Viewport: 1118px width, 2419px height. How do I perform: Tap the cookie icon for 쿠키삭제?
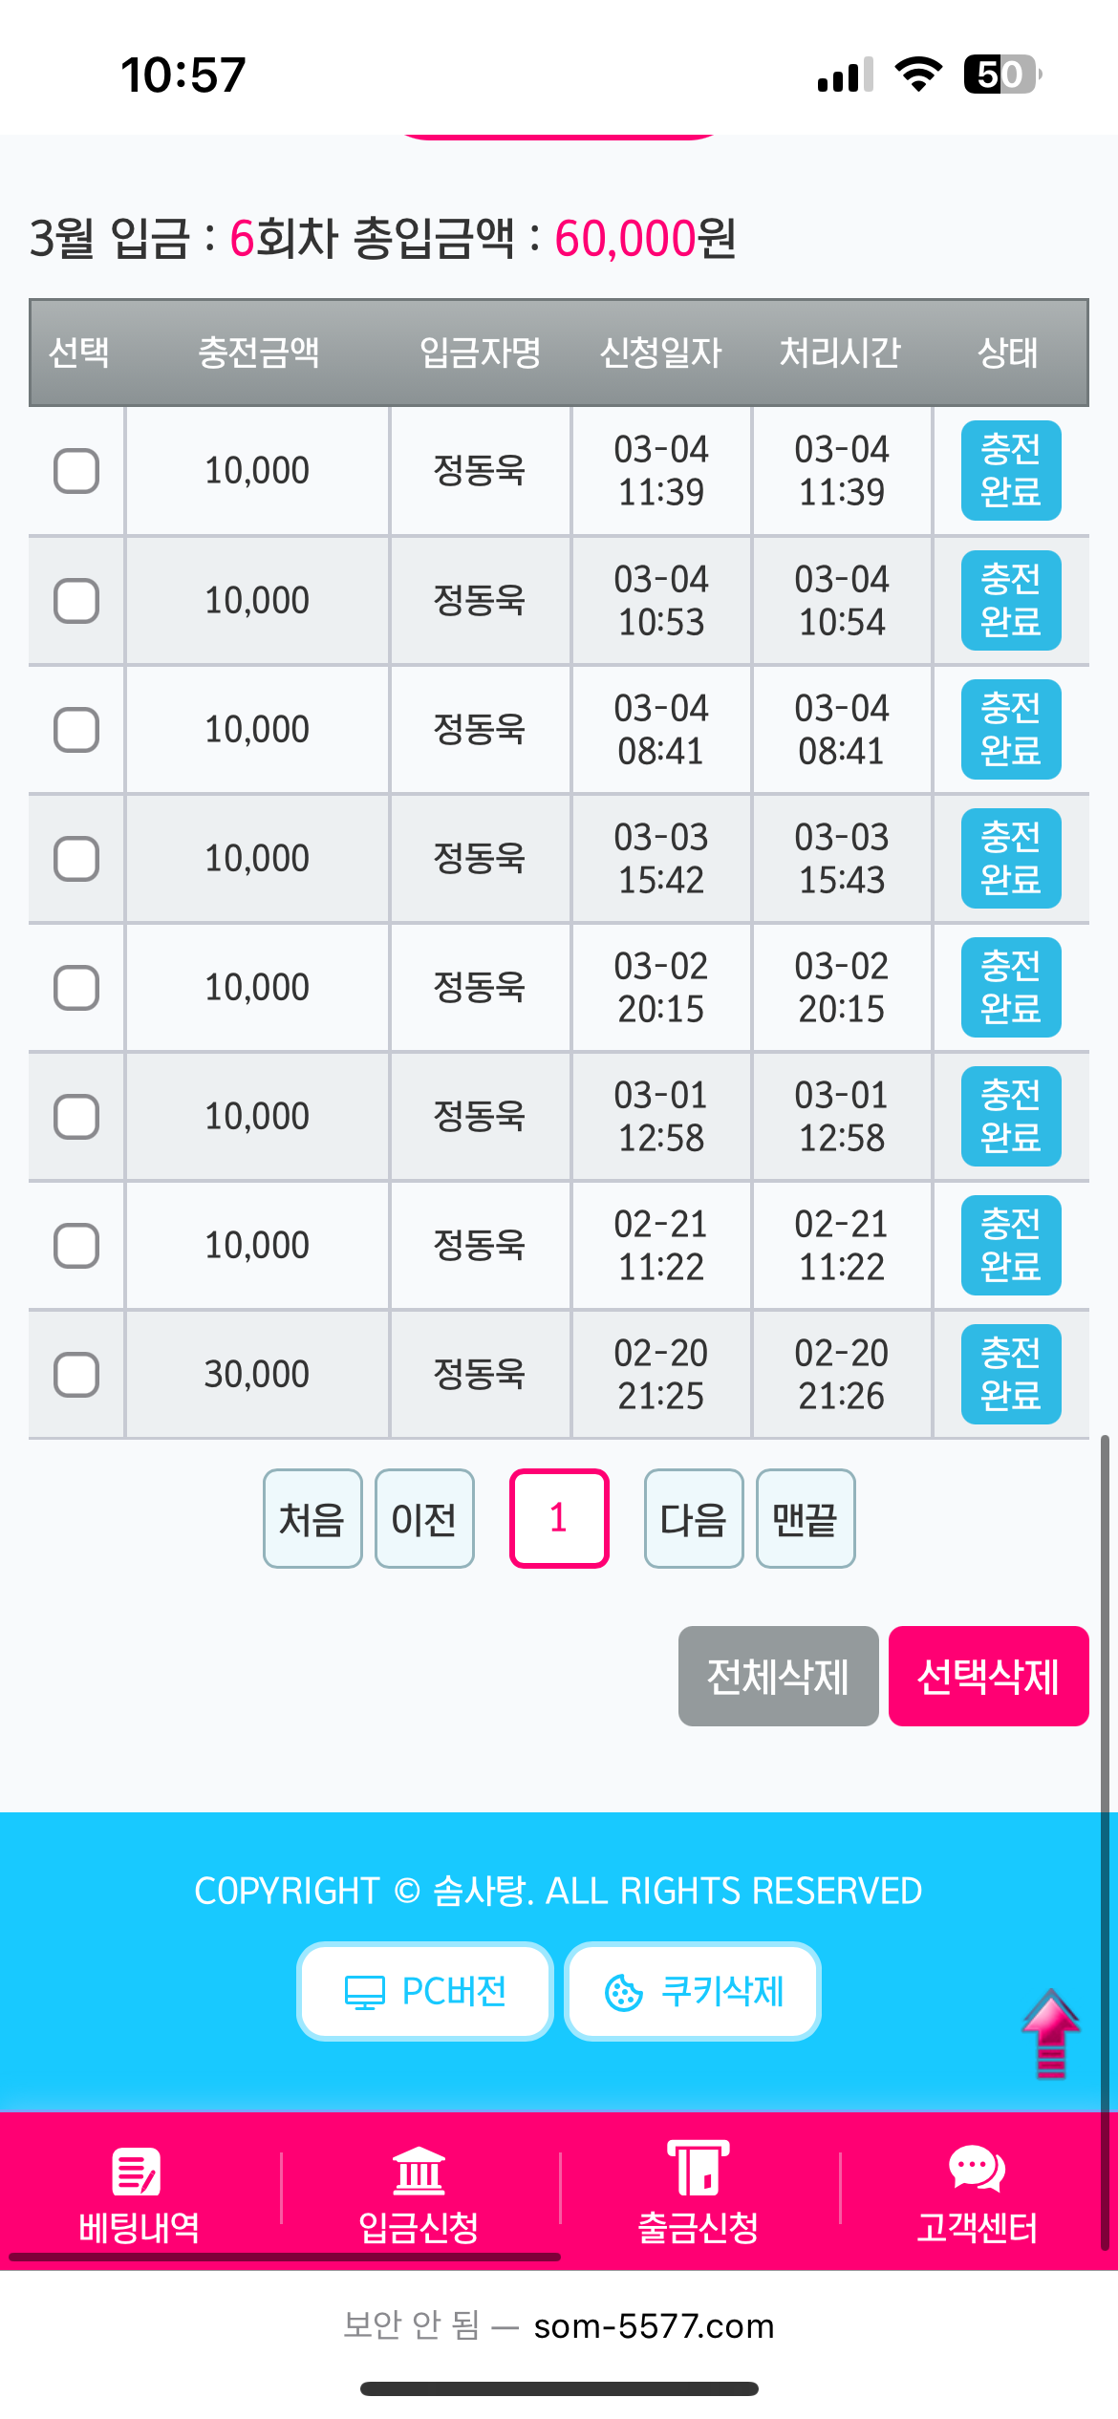(624, 1993)
